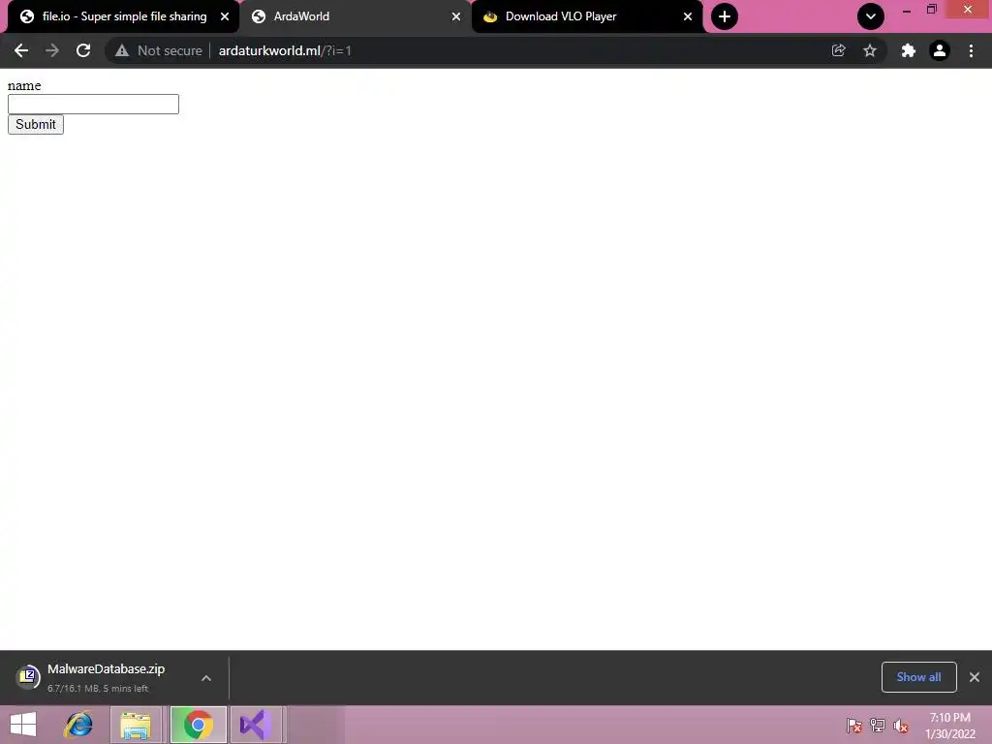992x744 pixels.
Task: Open File Explorer from taskbar
Action: [136, 725]
